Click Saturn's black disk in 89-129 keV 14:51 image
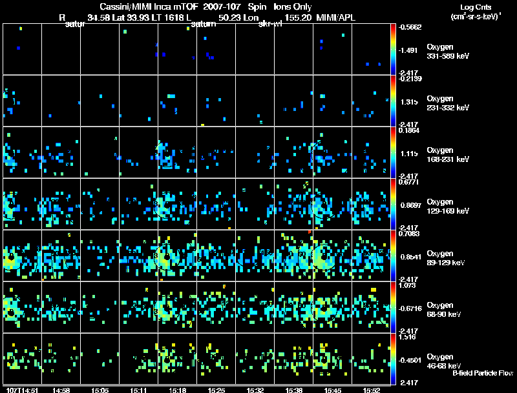The height and width of the screenshot is (393, 517). [11, 257]
